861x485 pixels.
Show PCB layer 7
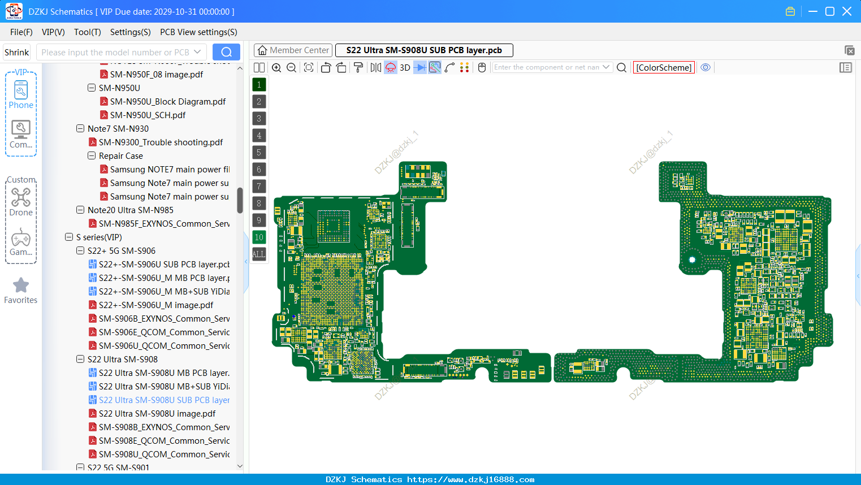[x=259, y=187]
